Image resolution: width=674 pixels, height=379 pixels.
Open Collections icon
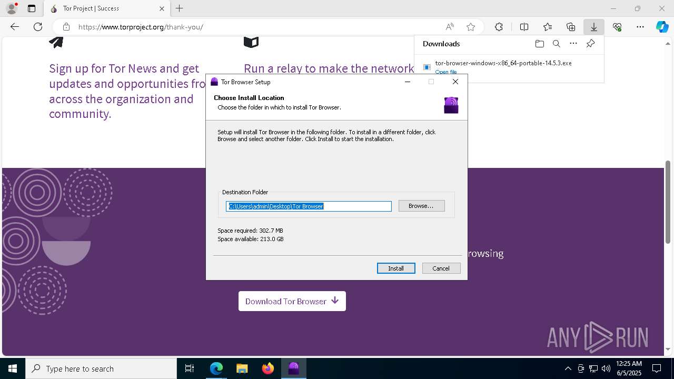coord(571,27)
